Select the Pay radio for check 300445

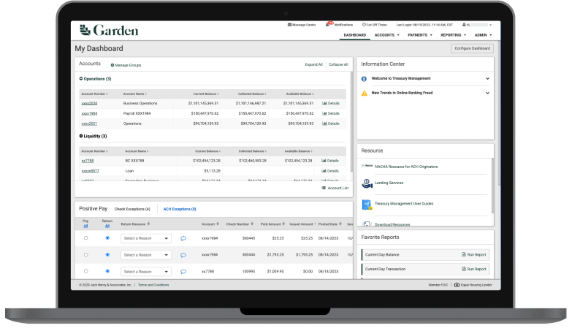click(85, 237)
